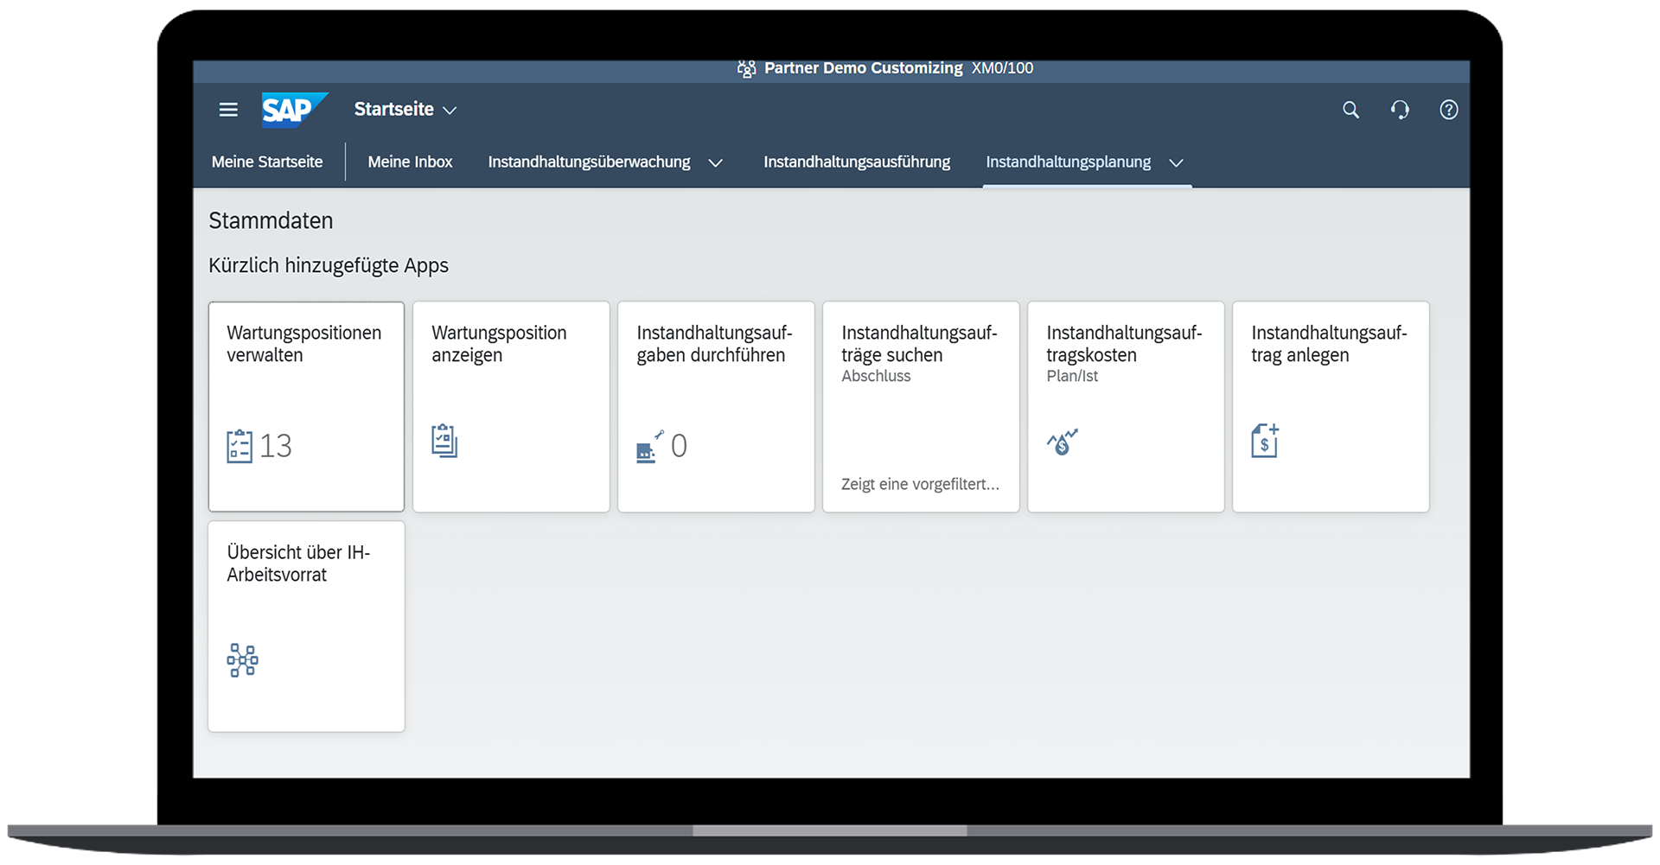Click the Stammdaten section heading
Image resolution: width=1660 pixels, height=865 pixels.
[271, 221]
